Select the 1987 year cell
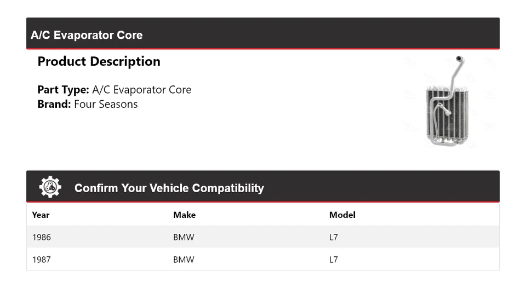526x288 pixels. pos(42,260)
